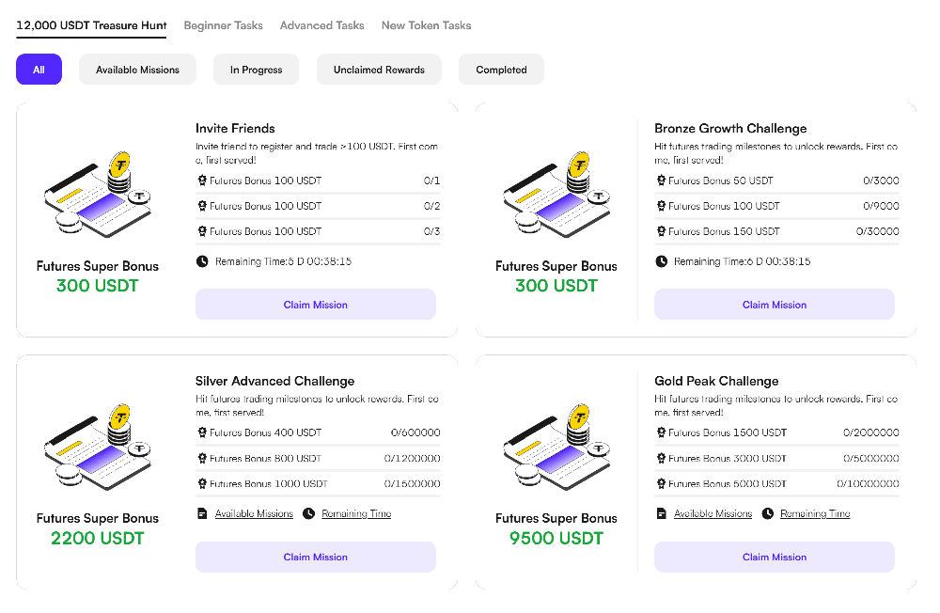Select the Completed filter pill
Viewport: 940px width, 613px height.
coord(501,69)
